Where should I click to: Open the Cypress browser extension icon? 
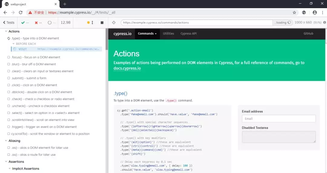(x=304, y=12)
